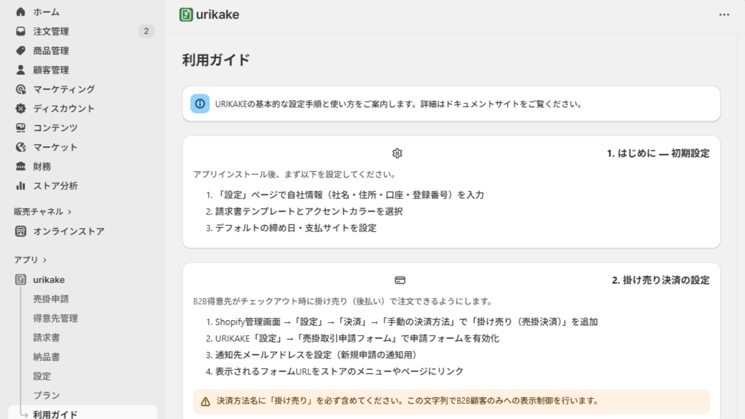
Task: Click the オンラインストア storefront icon
Action: click(20, 231)
